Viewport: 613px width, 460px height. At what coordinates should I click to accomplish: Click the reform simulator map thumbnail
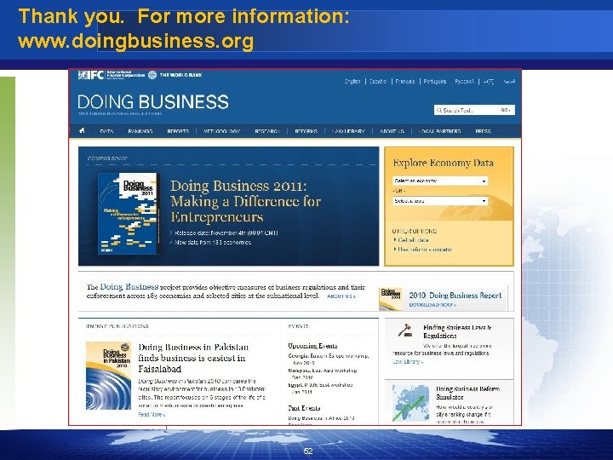(410, 403)
